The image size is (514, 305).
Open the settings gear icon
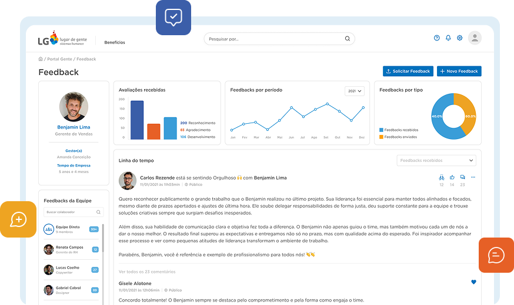click(x=460, y=38)
